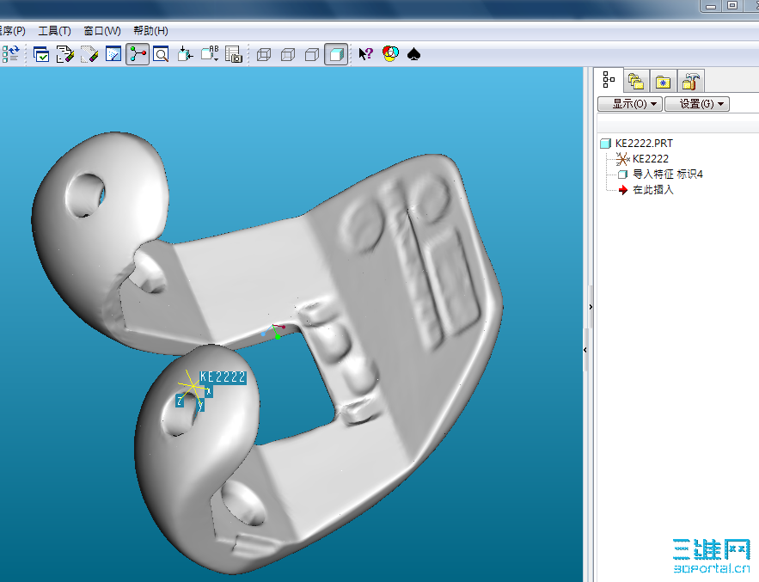Select no hidden display cube icon
Screen dimensions: 759x582
(x=312, y=55)
